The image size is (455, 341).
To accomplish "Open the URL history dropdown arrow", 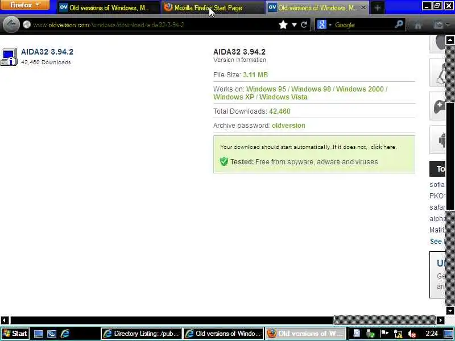I will tap(294, 25).
